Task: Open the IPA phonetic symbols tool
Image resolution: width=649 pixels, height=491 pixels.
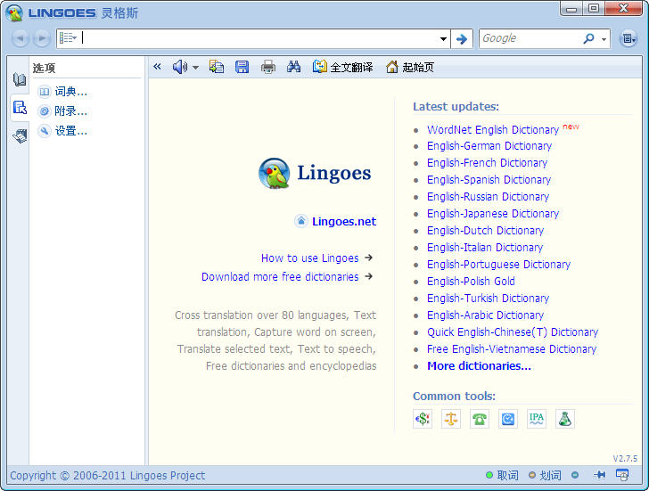Action: (x=536, y=419)
